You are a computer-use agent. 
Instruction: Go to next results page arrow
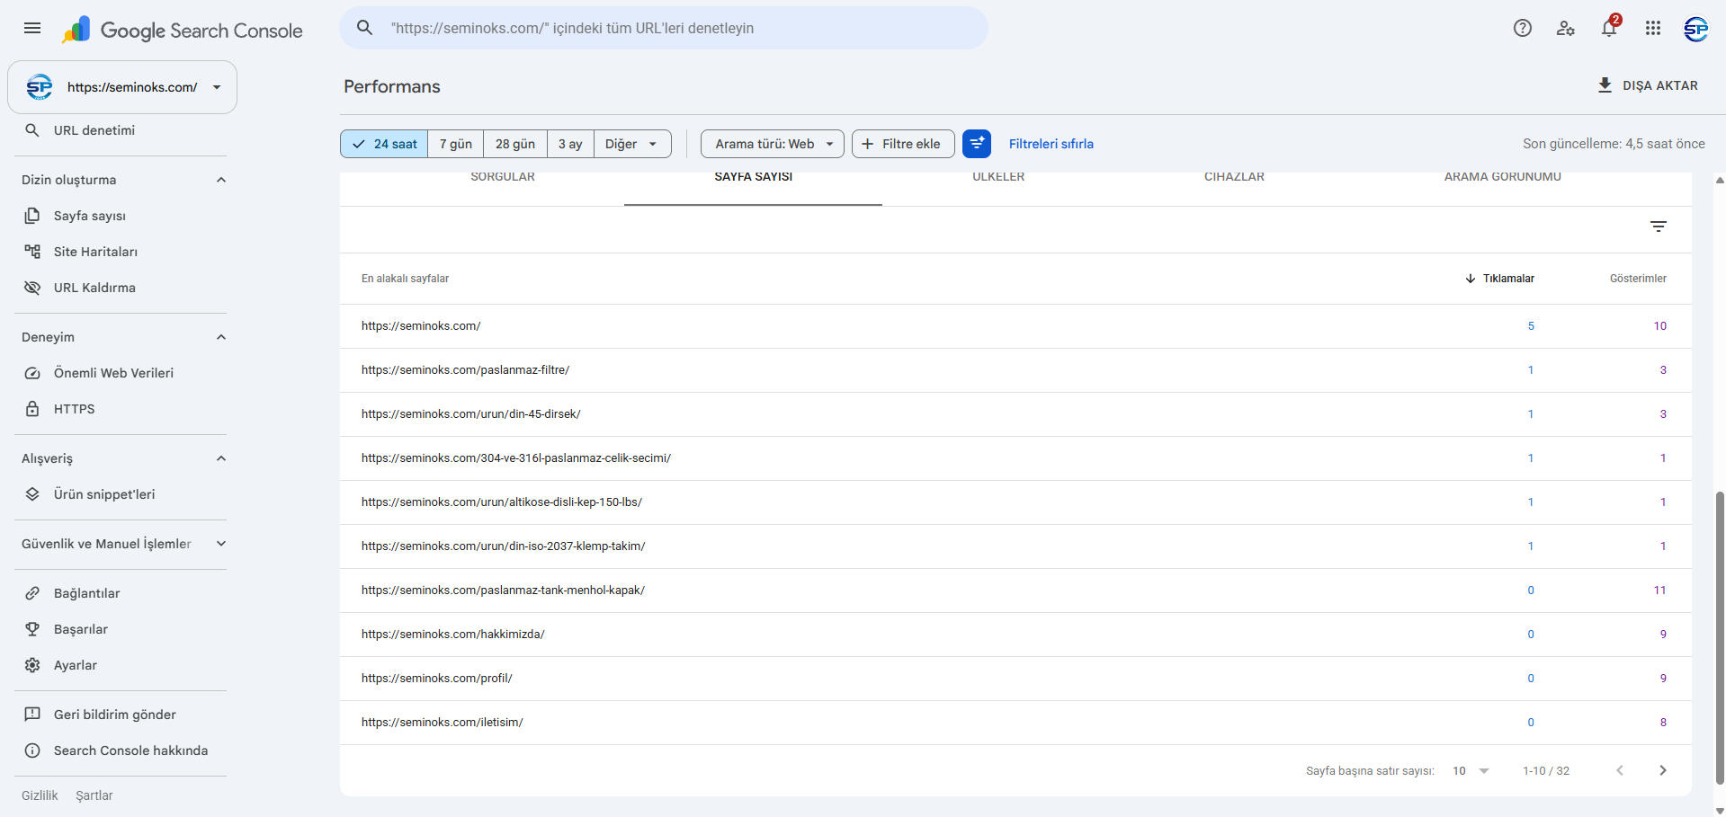1663,770
